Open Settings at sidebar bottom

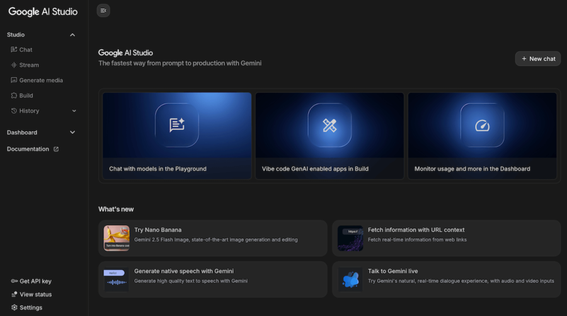coord(31,308)
